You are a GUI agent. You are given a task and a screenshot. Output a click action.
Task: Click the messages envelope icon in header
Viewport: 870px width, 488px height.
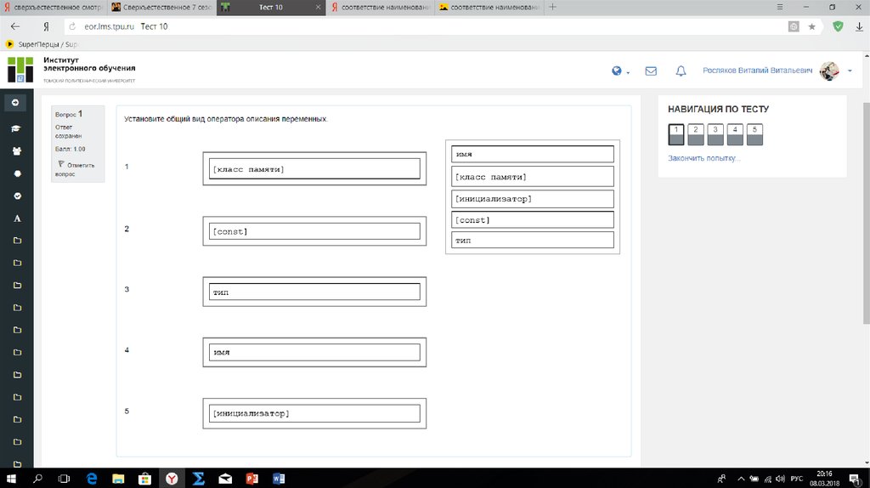point(651,71)
